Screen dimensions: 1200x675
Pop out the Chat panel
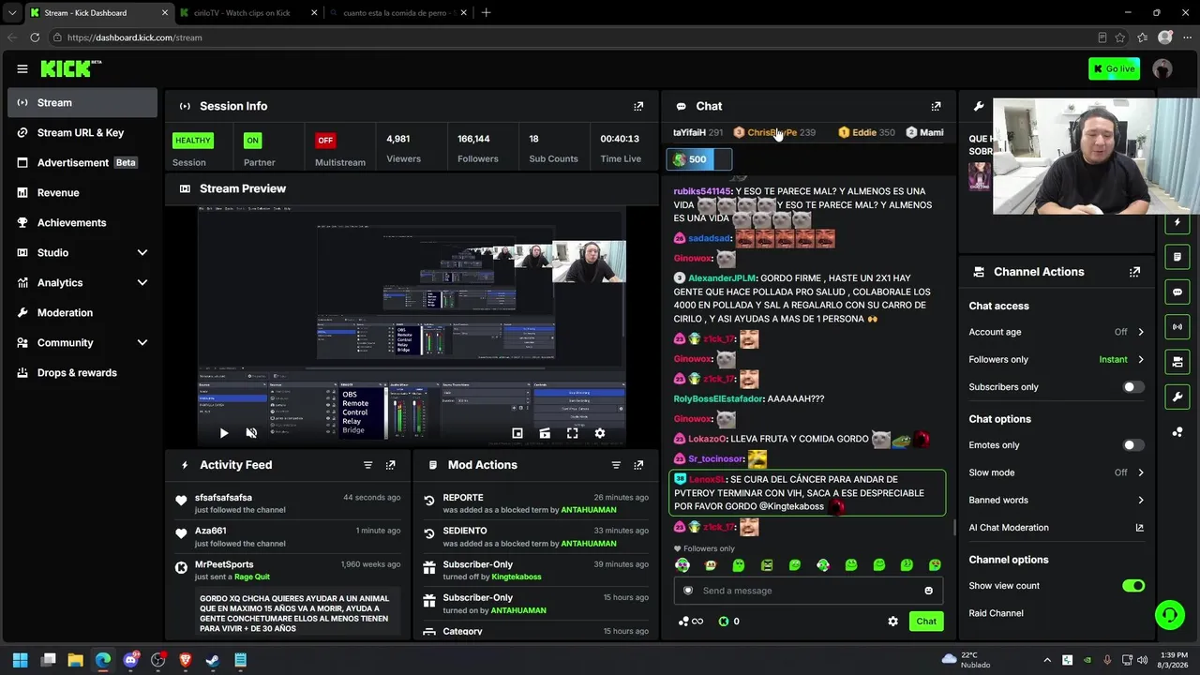[936, 106]
